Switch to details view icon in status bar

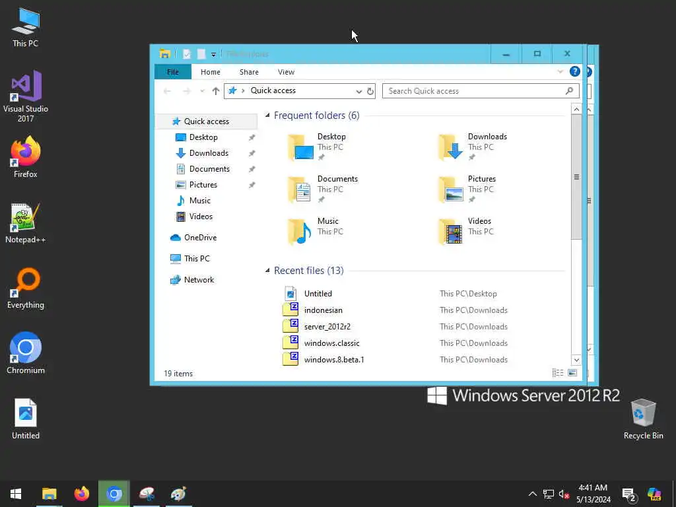click(558, 373)
